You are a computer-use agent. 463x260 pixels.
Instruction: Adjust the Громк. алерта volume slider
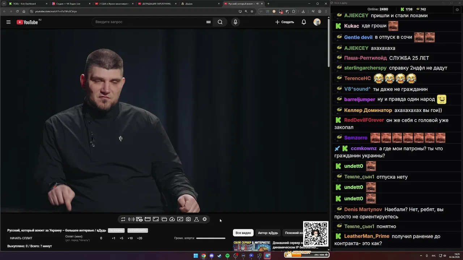(211, 238)
